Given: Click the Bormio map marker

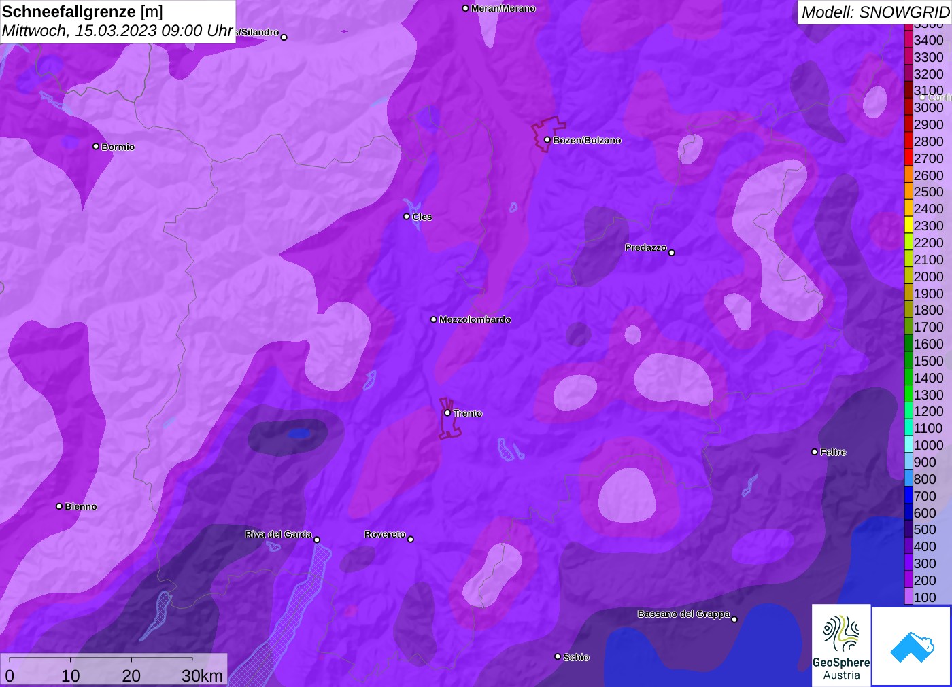Looking at the screenshot, I should point(96,146).
